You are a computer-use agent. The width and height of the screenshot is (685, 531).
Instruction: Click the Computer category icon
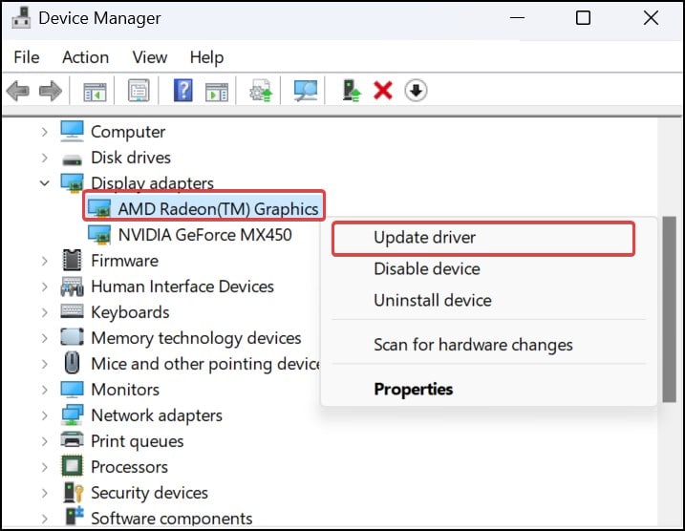coord(72,132)
